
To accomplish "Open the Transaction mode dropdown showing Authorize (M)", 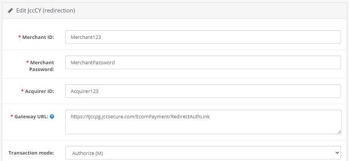I will [x=203, y=153].
